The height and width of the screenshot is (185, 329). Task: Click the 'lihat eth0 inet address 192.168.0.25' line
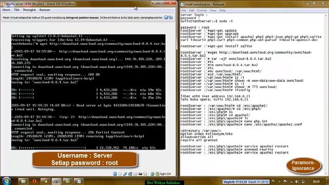click(x=215, y=96)
